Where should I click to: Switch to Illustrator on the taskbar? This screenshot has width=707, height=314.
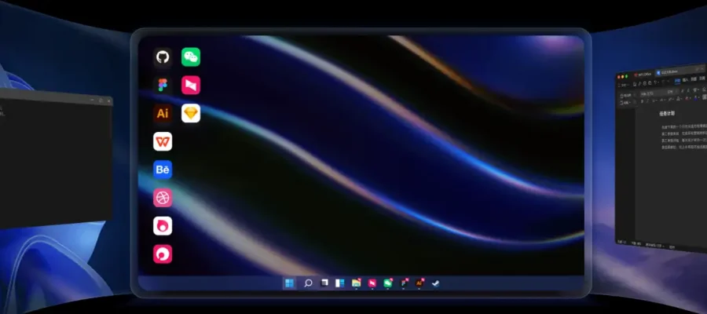[419, 283]
